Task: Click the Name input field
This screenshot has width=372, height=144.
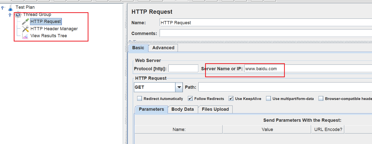Action: point(266,22)
